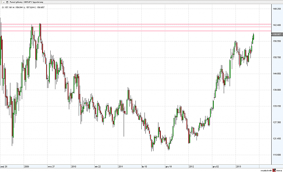
Task: Click the Arena logo icon
Action: (274, 170)
